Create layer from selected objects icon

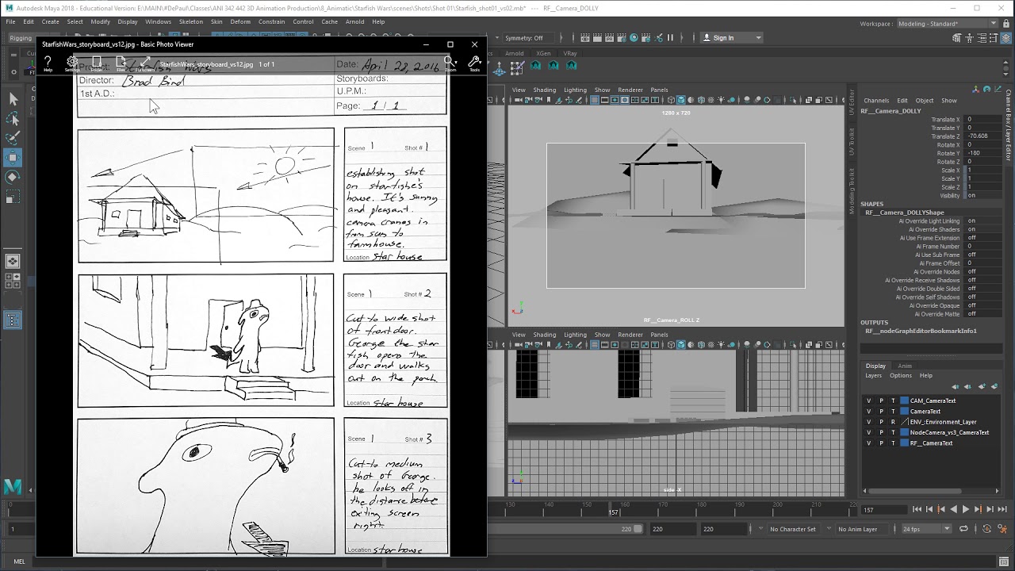pyautogui.click(x=994, y=386)
